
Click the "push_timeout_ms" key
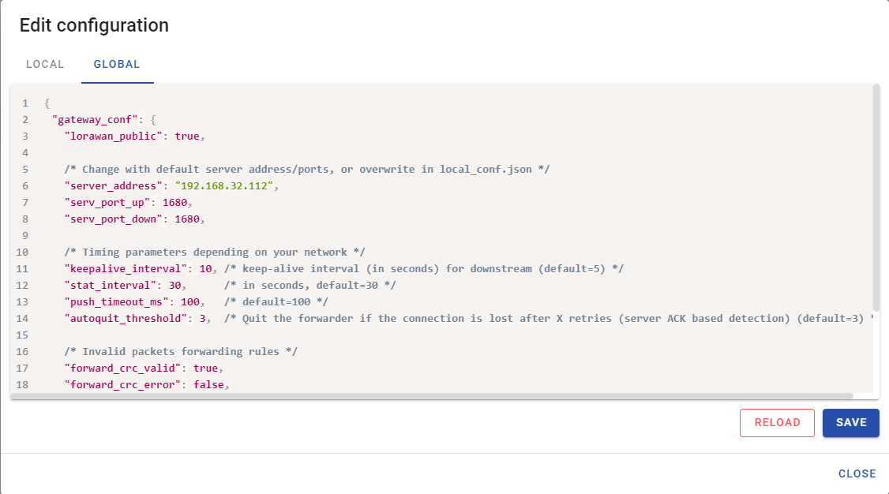click(x=116, y=301)
